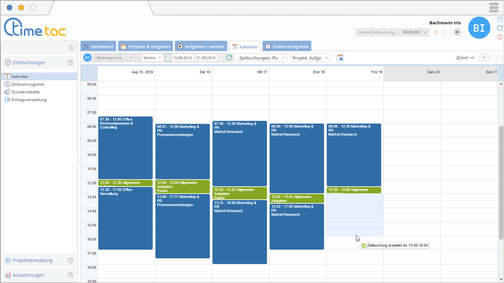The width and height of the screenshot is (504, 283).
Task: Click the Bachmann Iris user name
Action: (445, 23)
